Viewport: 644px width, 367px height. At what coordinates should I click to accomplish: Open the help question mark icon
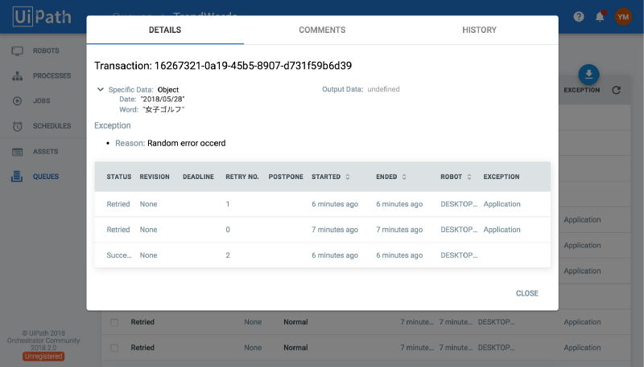[579, 17]
